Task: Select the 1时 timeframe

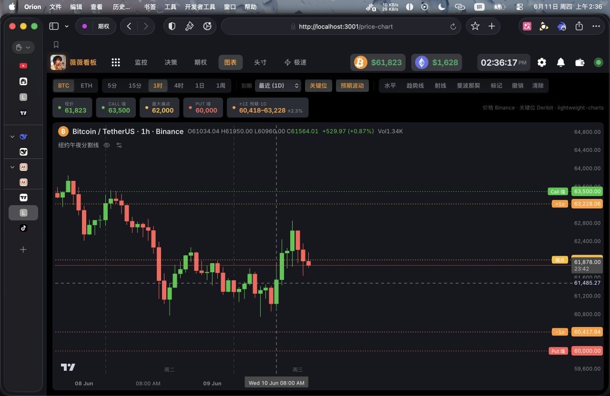Action: coord(158,86)
